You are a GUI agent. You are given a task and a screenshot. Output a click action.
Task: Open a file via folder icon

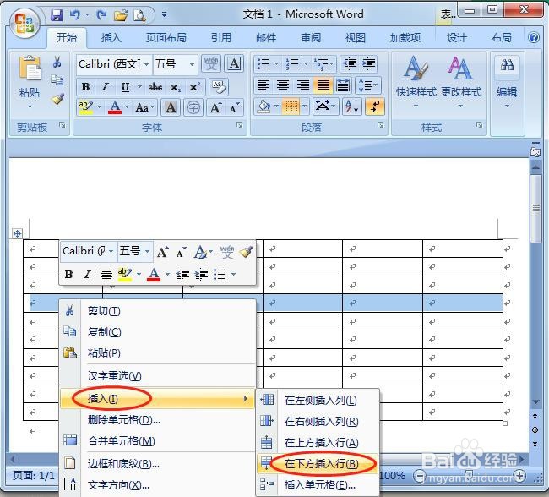tap(121, 15)
